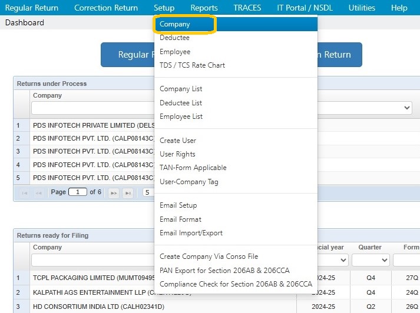The height and width of the screenshot is (313, 420).
Task: Go to previous page pagination icon
Action: coord(38,193)
